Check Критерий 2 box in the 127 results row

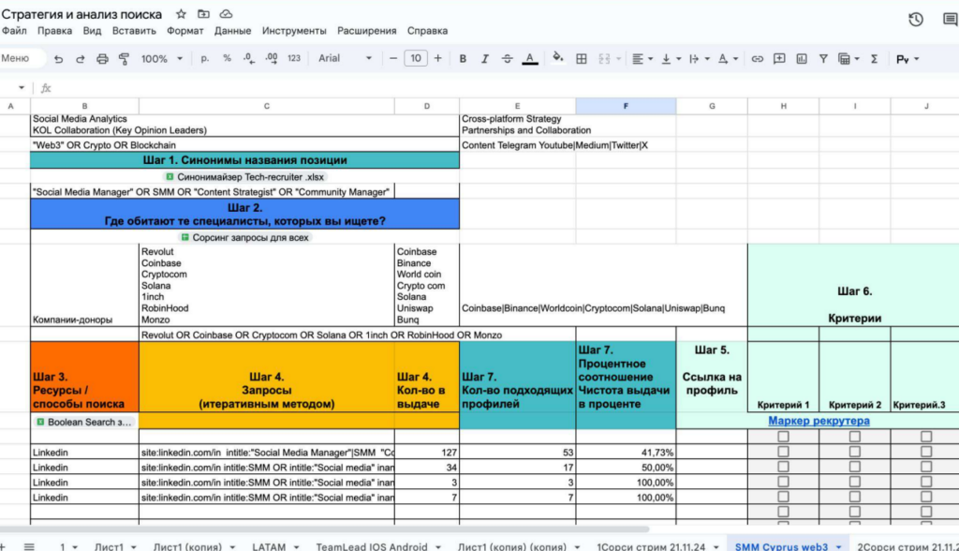[x=854, y=452]
